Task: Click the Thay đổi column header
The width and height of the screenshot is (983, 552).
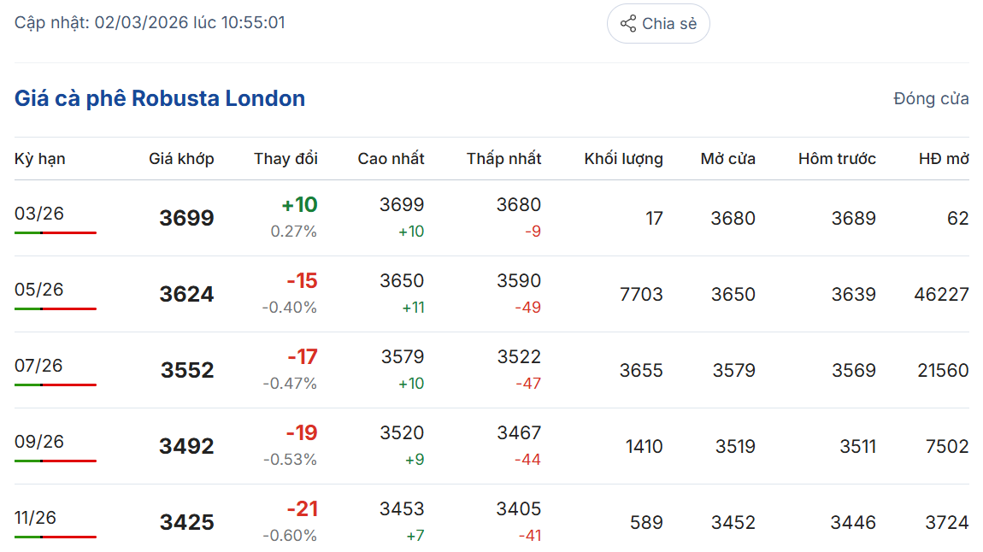Action: (x=285, y=159)
